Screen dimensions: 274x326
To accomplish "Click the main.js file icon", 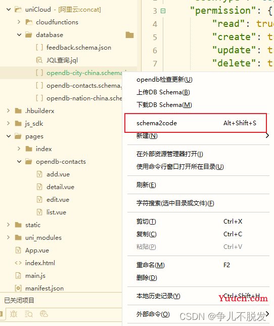I will coord(18,276).
